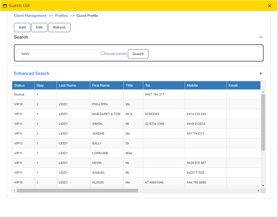Select guest ALISON in the list
This screenshot has width=278, height=217.
tap(136, 182)
